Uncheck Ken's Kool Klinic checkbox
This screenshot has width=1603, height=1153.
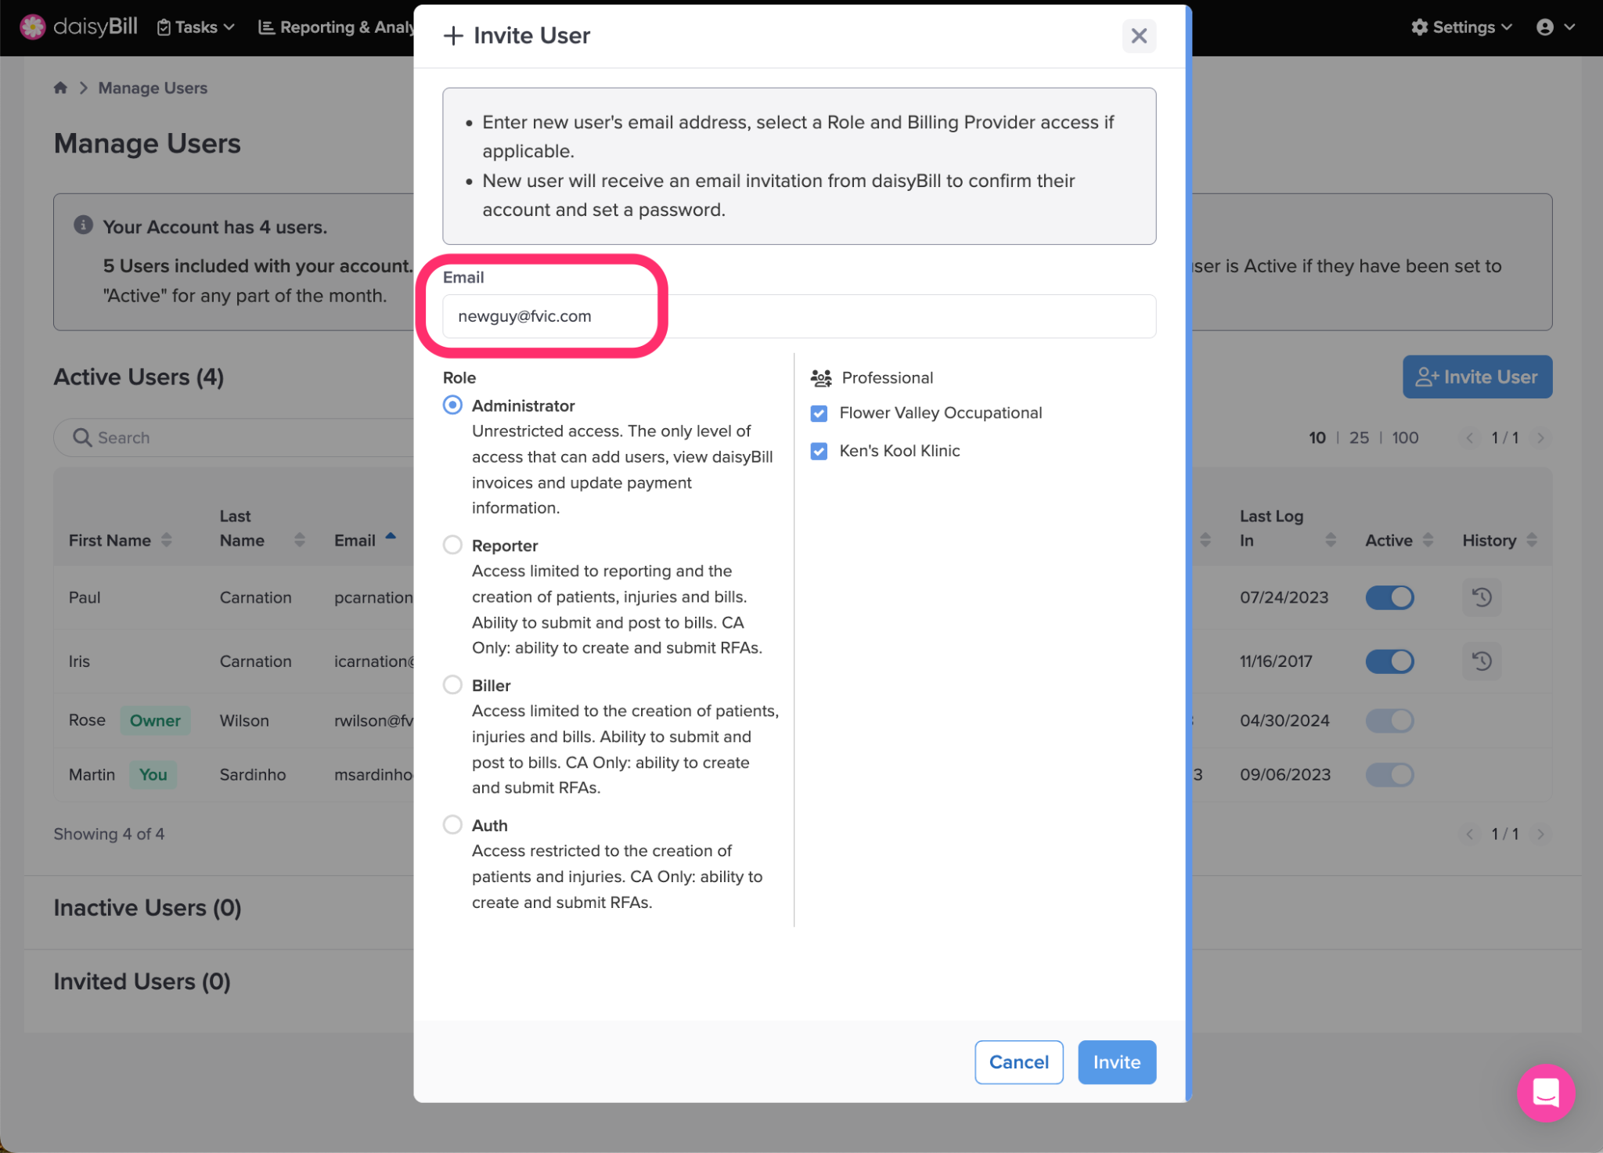(819, 451)
